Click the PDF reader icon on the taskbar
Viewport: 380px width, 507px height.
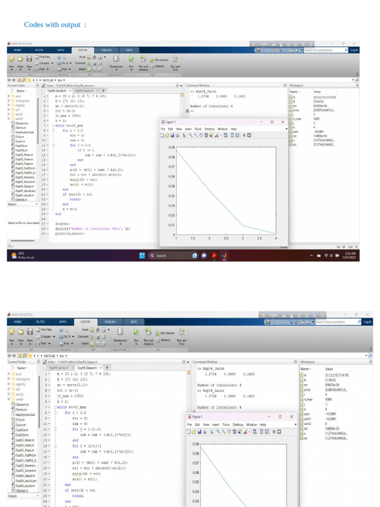coord(214,255)
